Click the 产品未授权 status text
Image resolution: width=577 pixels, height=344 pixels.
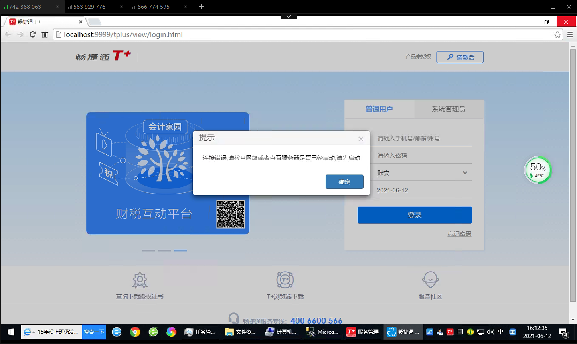click(418, 57)
